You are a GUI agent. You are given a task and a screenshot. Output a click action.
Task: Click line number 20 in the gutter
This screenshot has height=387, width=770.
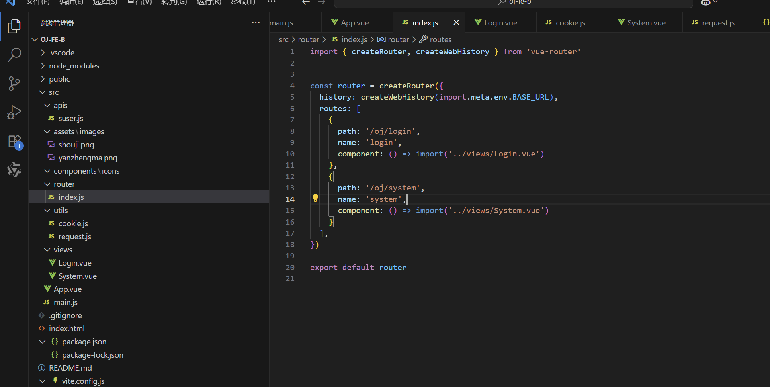click(290, 267)
